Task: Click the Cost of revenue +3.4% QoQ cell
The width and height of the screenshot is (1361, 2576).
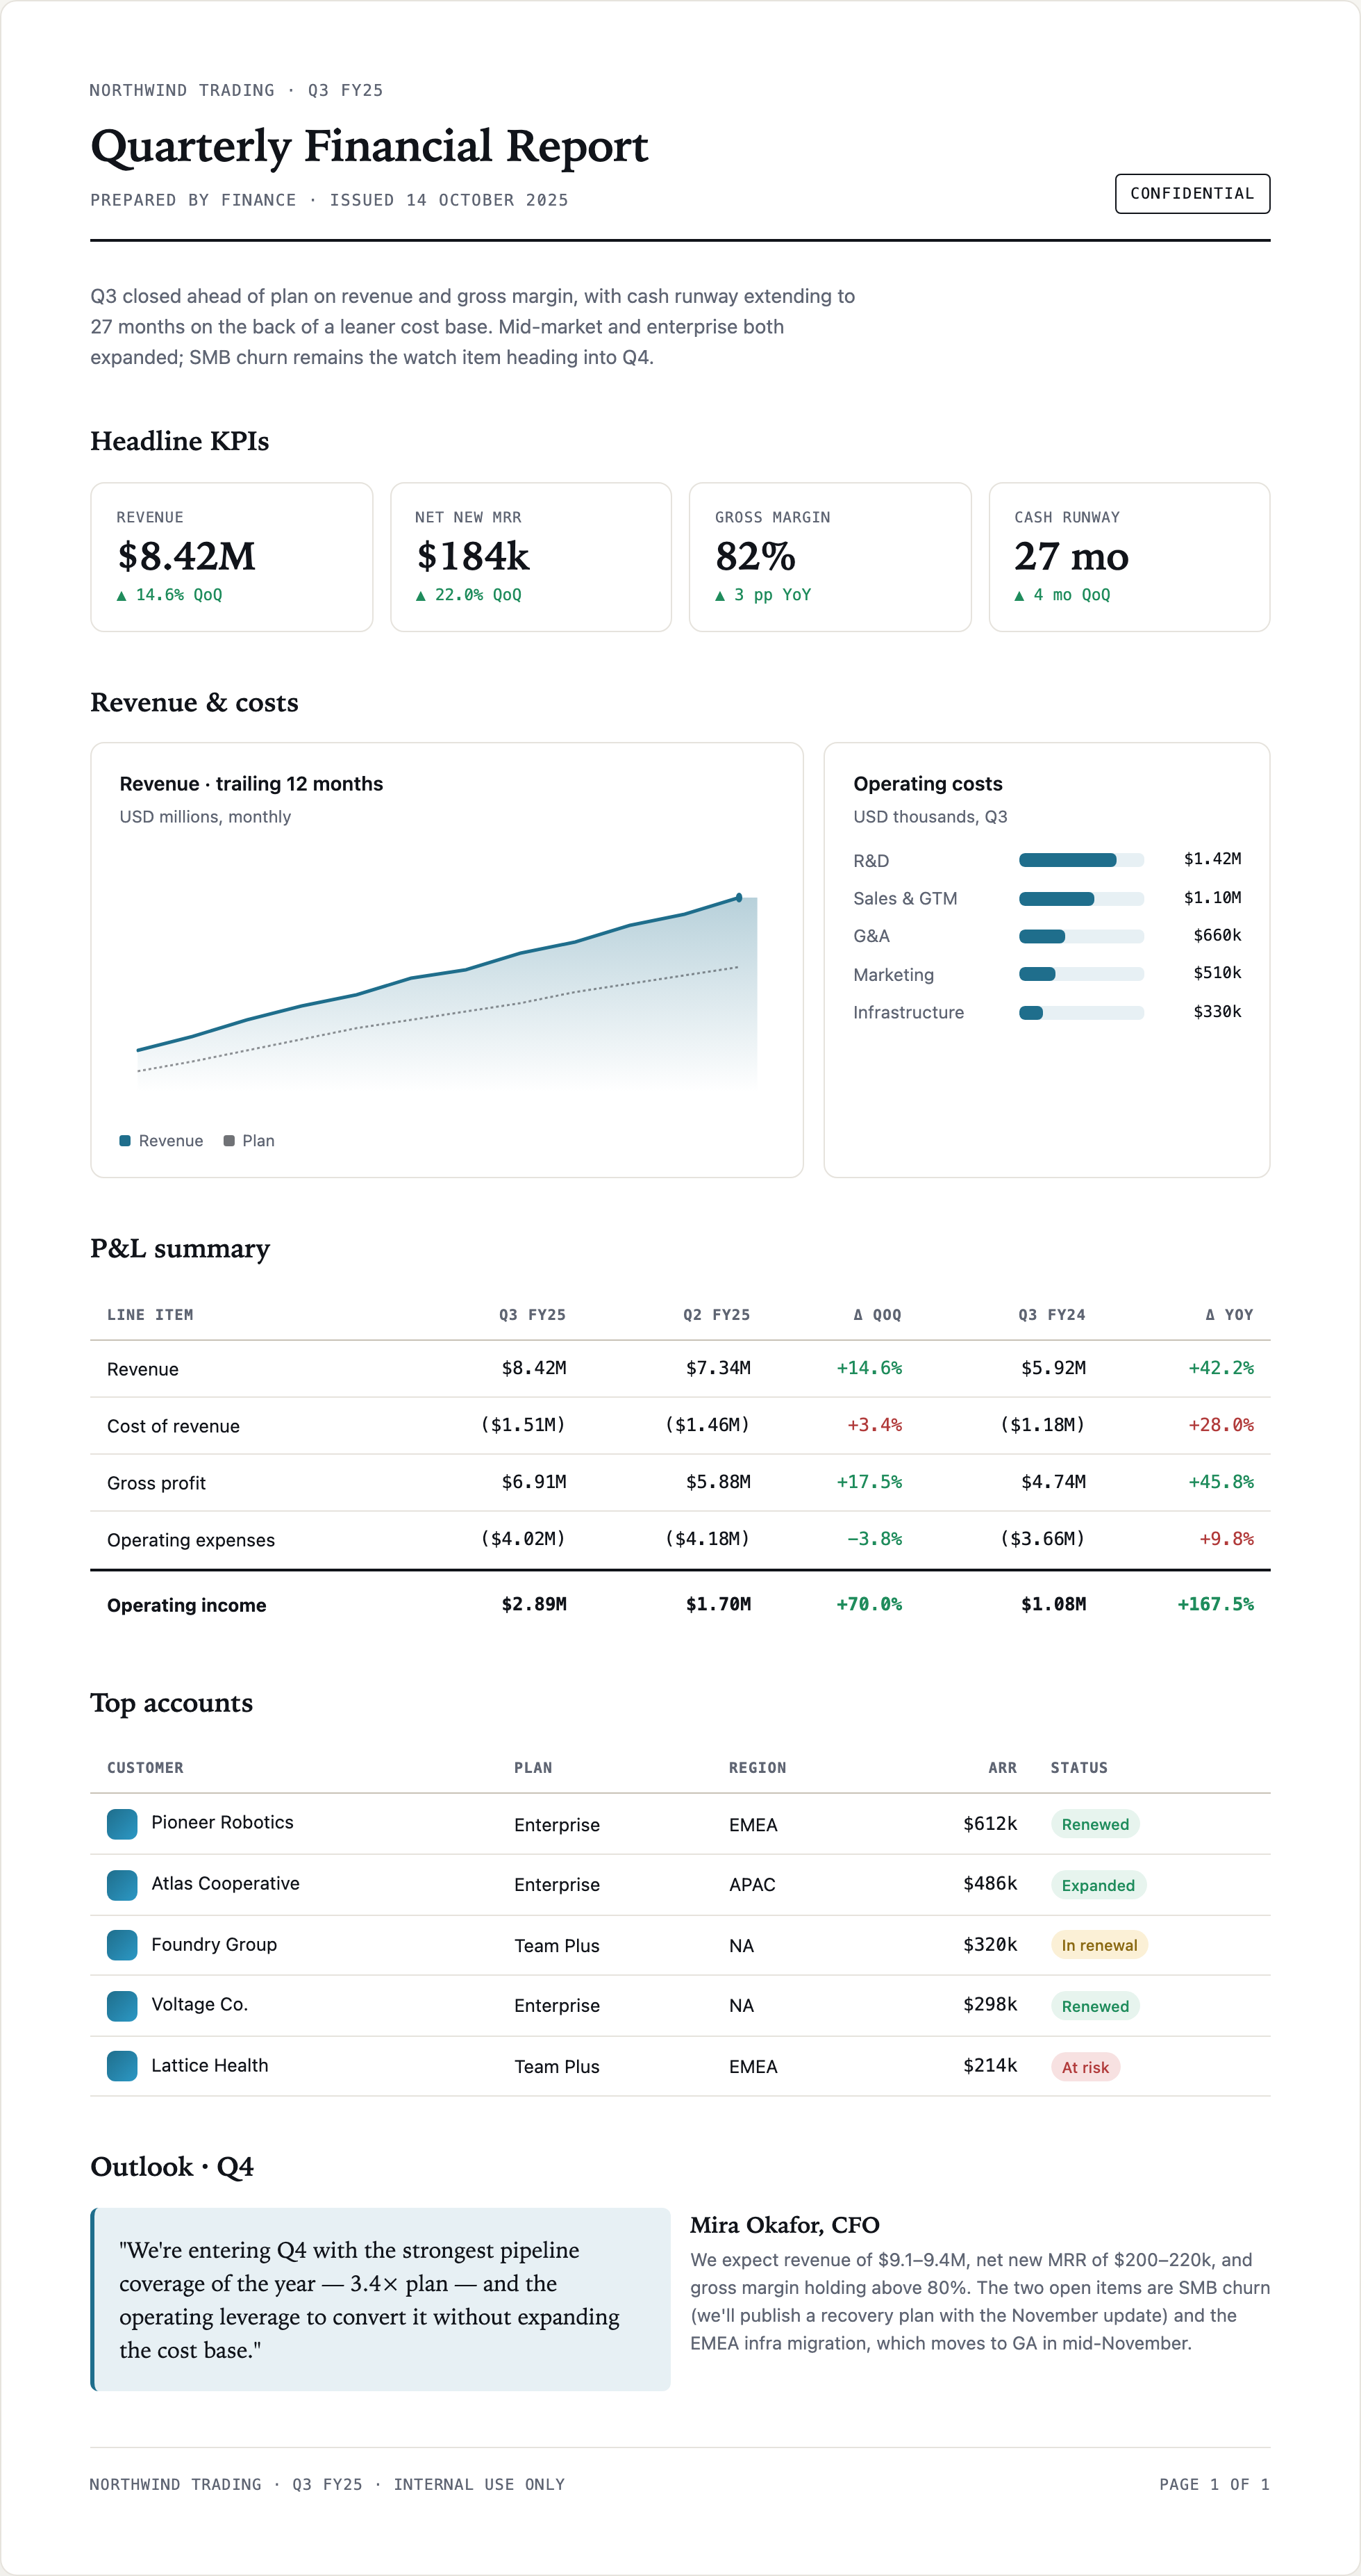Action: click(x=874, y=1425)
